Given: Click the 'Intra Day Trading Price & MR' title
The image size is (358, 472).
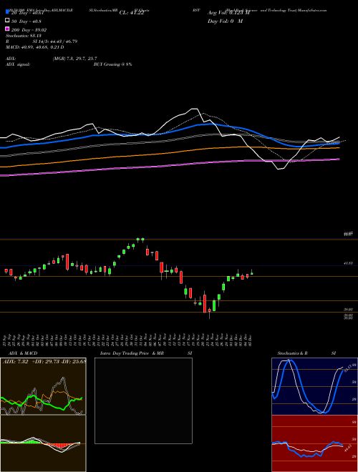Looking at the screenshot, I should tap(132, 353).
